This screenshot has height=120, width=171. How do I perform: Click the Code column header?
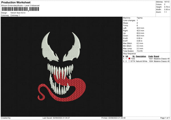150,56
